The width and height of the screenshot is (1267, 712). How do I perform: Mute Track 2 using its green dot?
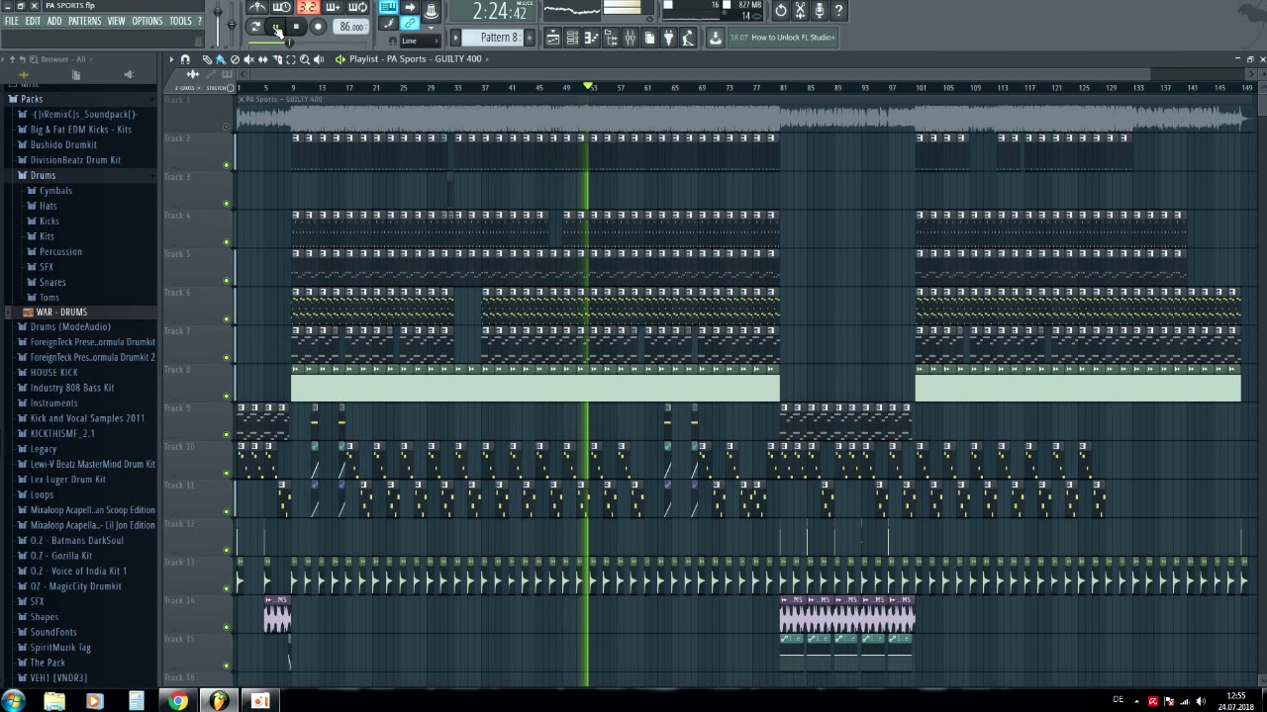227,165
